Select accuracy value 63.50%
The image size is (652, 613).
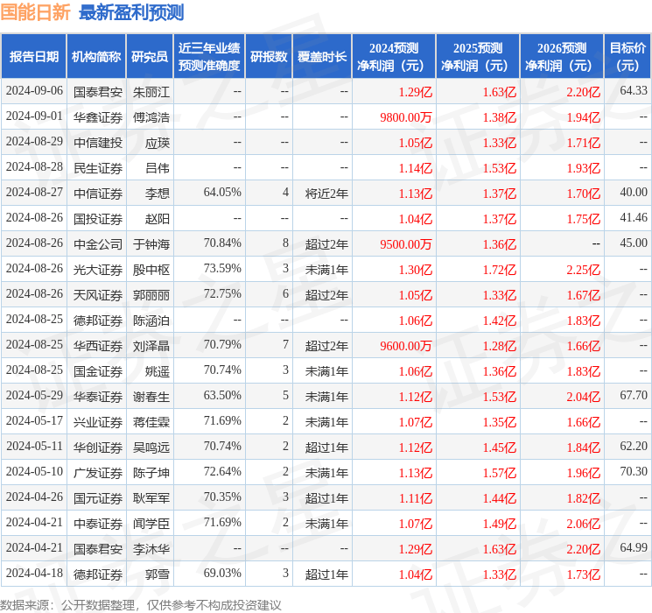tap(222, 395)
